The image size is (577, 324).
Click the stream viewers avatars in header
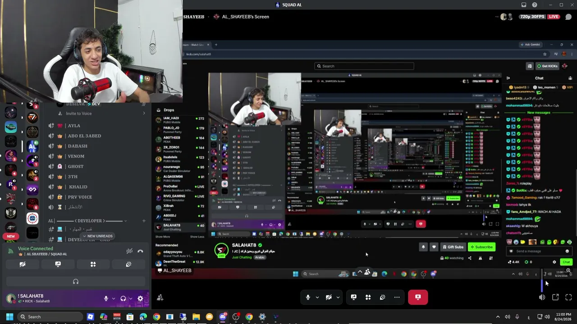(x=506, y=17)
